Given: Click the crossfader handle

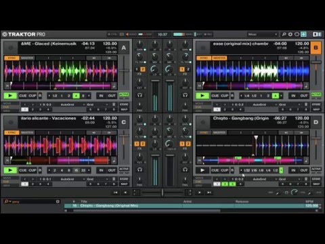Looking at the screenshot, I should 162,192.
